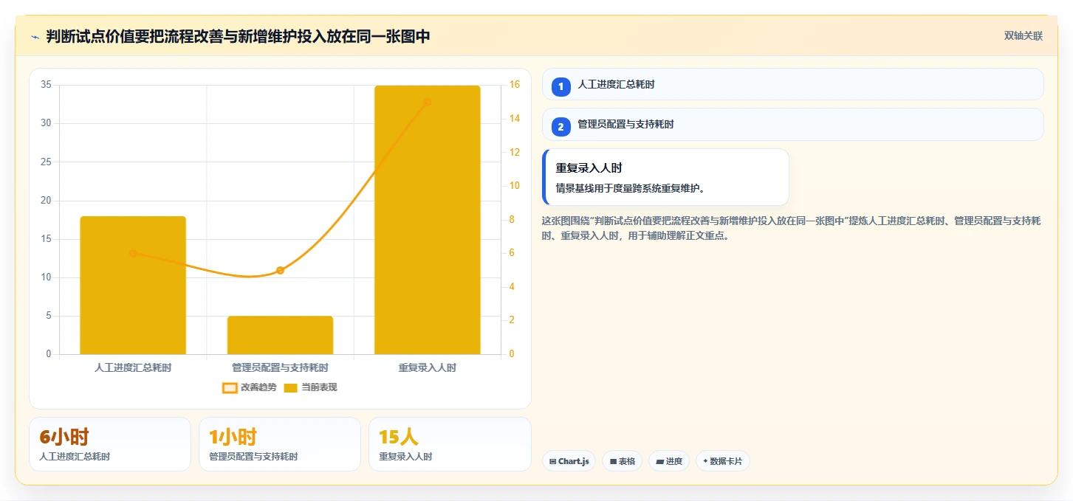The width and height of the screenshot is (1073, 501).
Task: Click the 表格 tag chip
Action: coord(622,461)
